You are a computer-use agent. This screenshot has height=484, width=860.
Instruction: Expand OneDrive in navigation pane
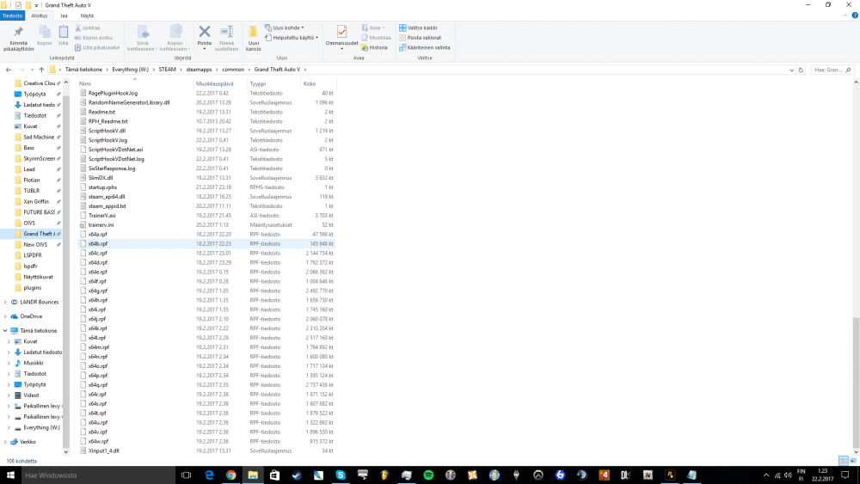[5, 316]
